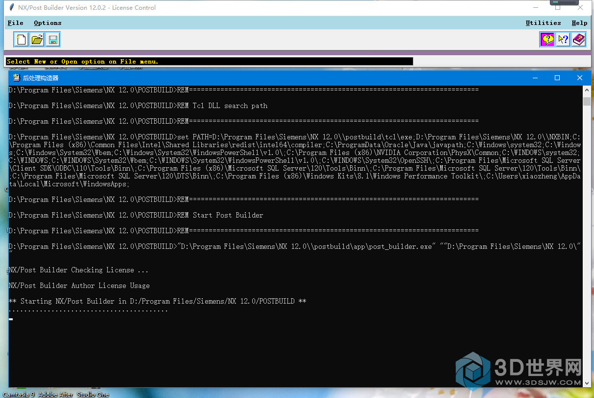
Task: Open the Utilities menu
Action: click(x=543, y=23)
